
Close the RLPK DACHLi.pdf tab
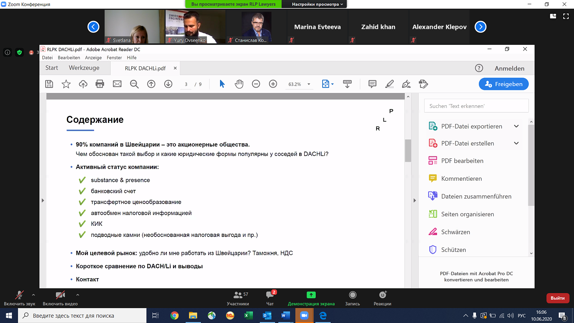point(175,68)
